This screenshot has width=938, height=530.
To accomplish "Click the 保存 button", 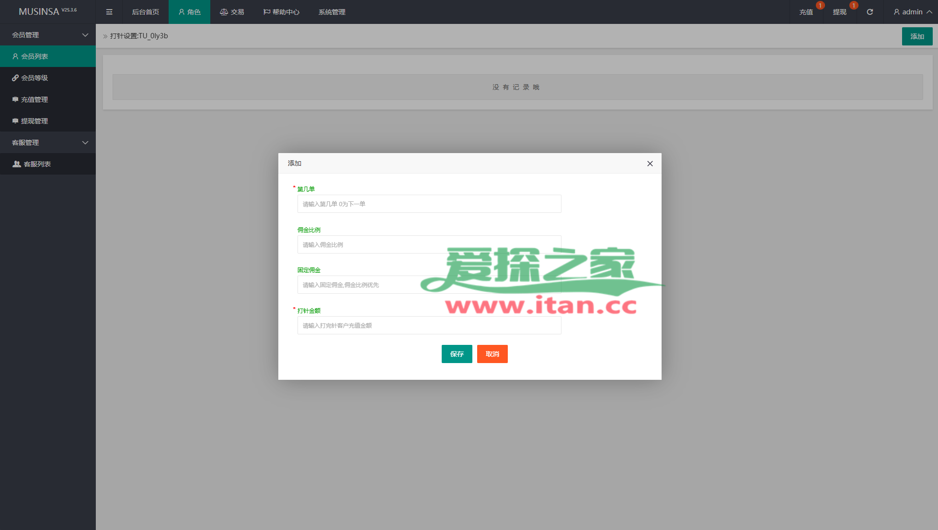I will click(457, 354).
